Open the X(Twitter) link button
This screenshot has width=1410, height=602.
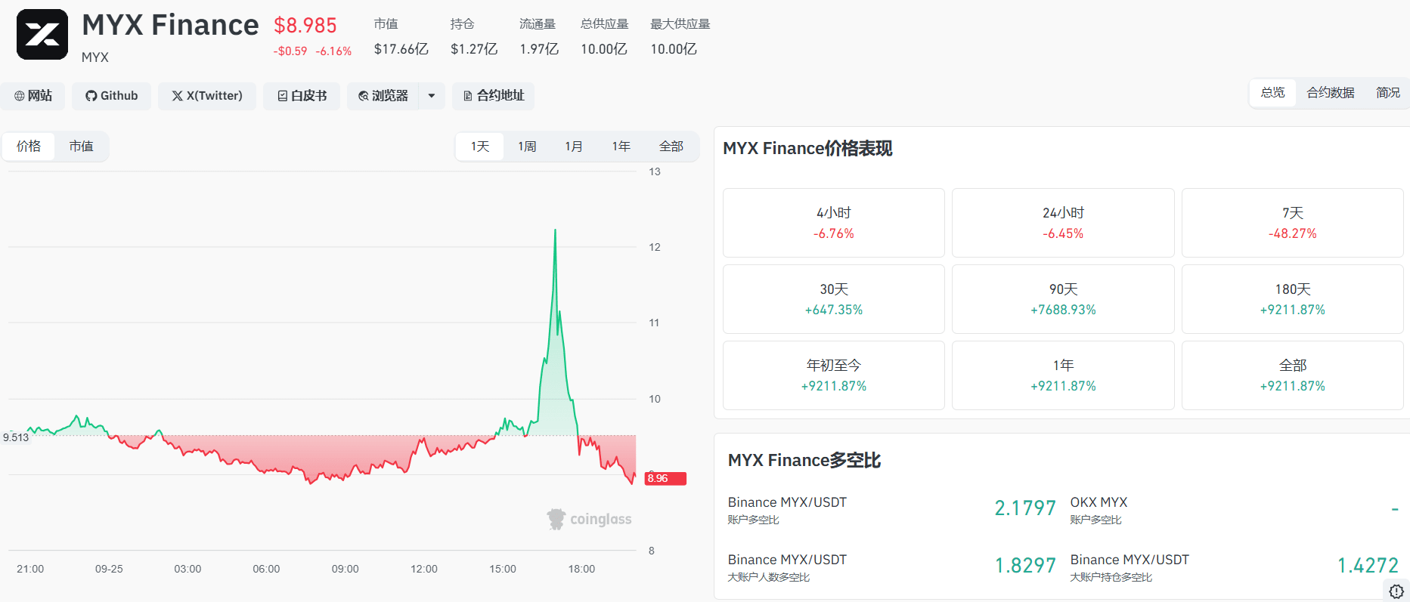tap(207, 96)
